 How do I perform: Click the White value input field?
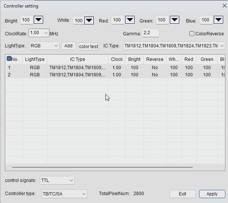(x=79, y=21)
